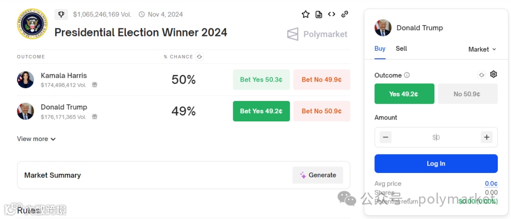Click the Log In button
Screen dimensions: 511x219
click(436, 164)
